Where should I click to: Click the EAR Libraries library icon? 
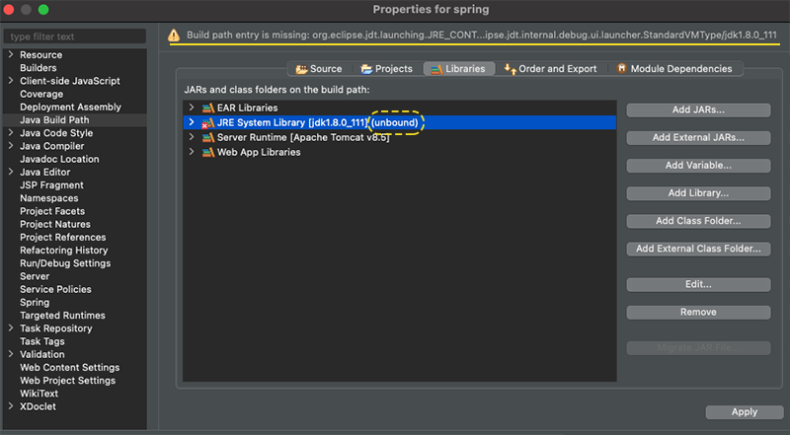pos(208,108)
